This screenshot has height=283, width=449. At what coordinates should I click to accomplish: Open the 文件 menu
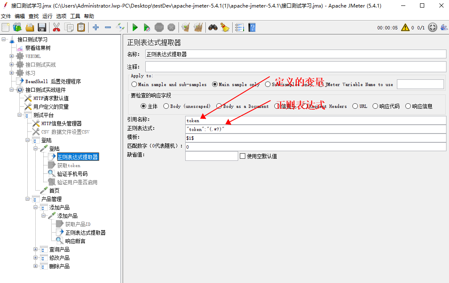click(x=6, y=16)
